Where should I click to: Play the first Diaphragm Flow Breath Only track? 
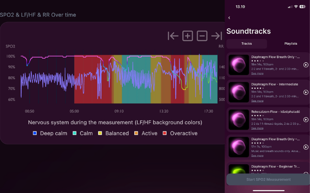click(306, 65)
